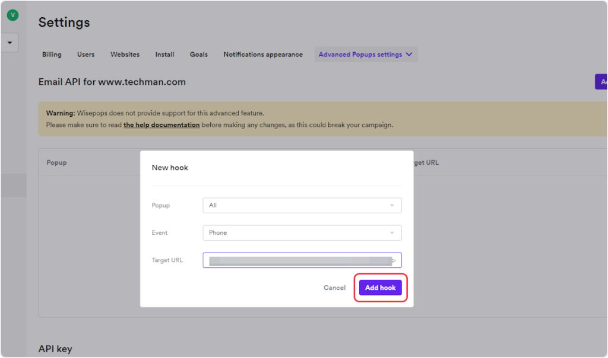The width and height of the screenshot is (608, 358).
Task: Expand the Advanced Popups settings menu
Action: click(x=360, y=55)
